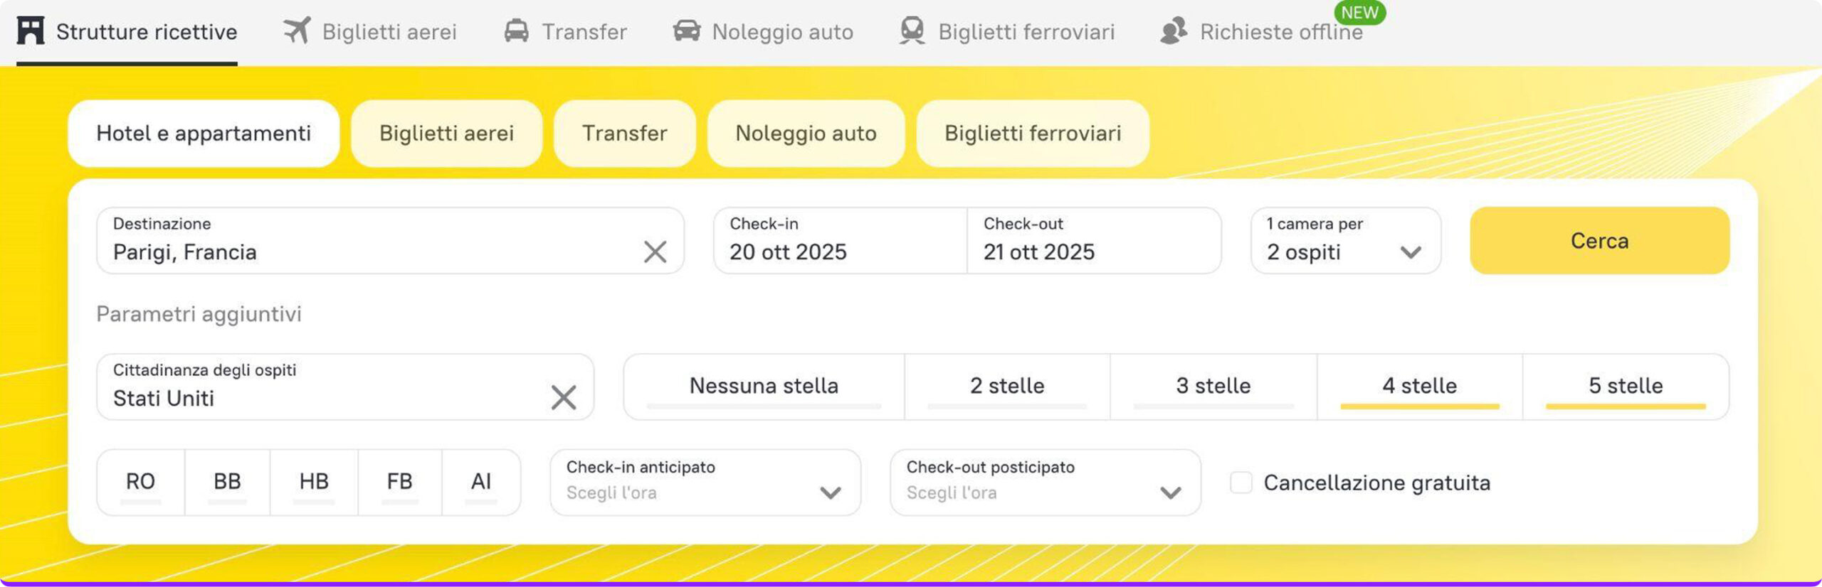The height and width of the screenshot is (587, 1822).
Task: Toggle the 4 stelle rating filter
Action: pos(1419,386)
